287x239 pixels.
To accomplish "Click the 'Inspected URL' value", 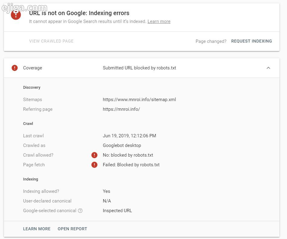I will (117, 211).
